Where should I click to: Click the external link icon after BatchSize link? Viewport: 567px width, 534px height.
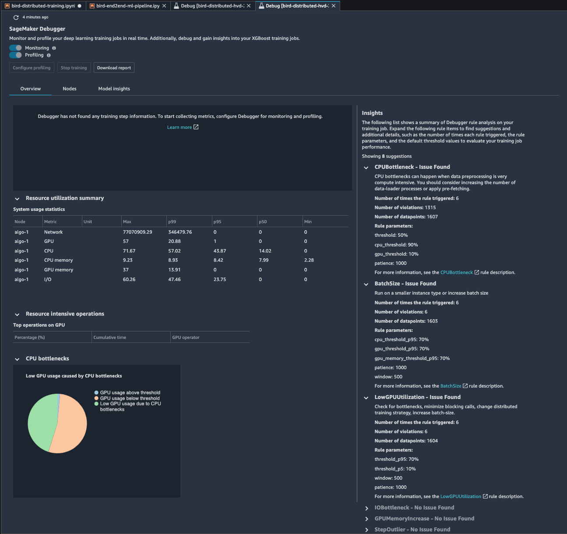[465, 386]
